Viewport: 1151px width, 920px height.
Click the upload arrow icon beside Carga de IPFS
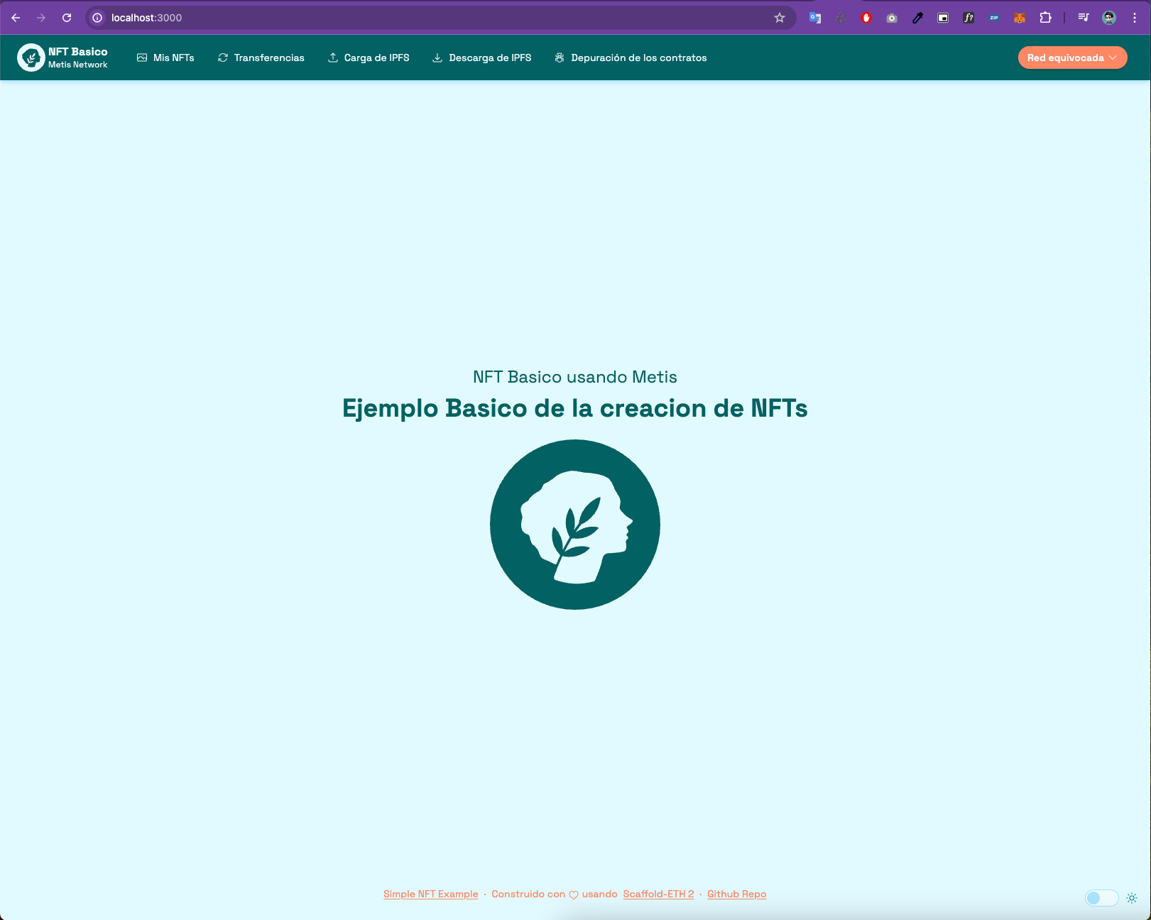pos(333,57)
